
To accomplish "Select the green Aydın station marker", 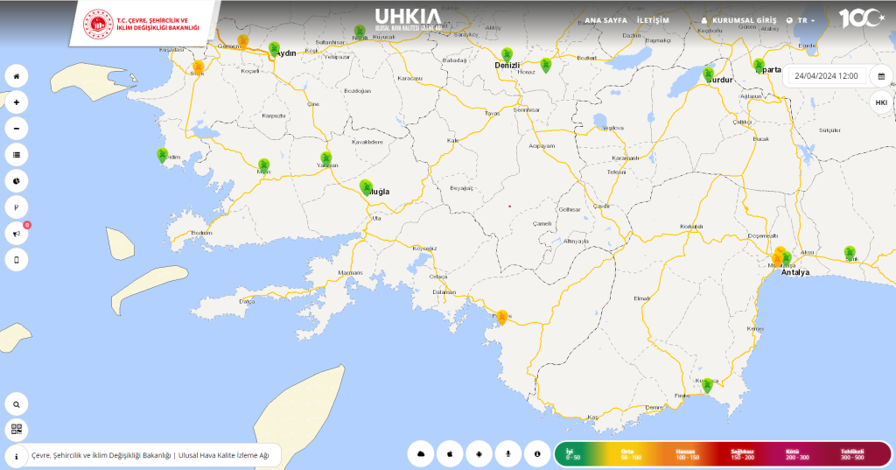I will coord(274,49).
